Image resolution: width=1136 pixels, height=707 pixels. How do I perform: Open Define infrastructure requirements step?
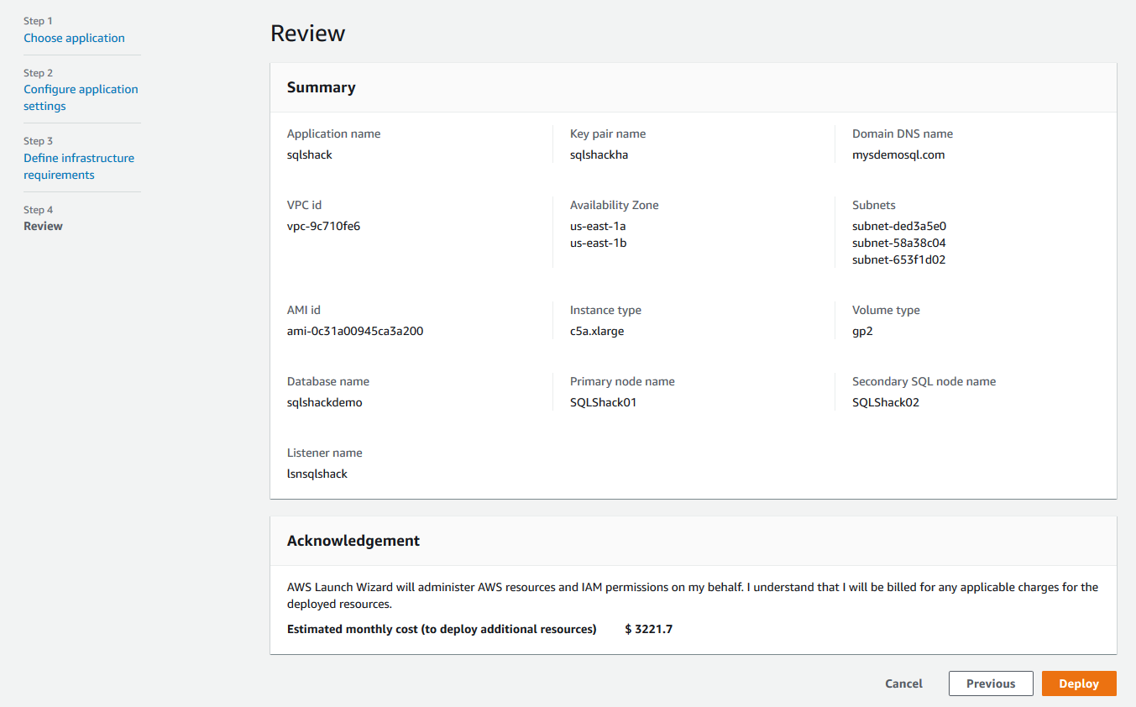(x=79, y=166)
